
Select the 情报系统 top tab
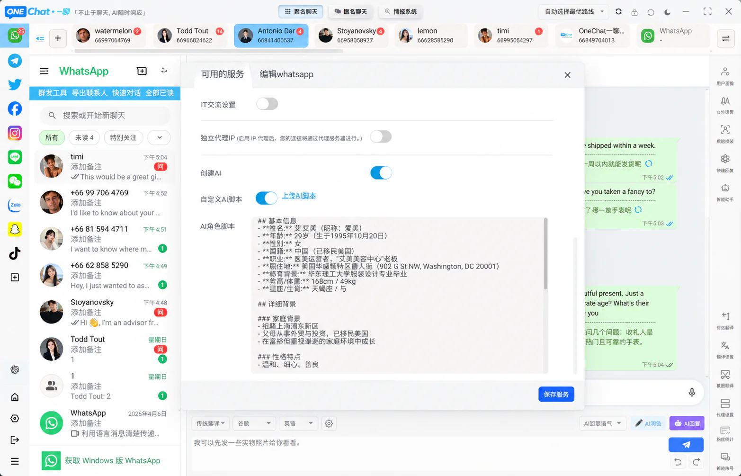[401, 11]
